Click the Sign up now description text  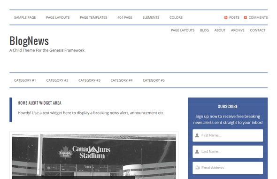(228, 119)
